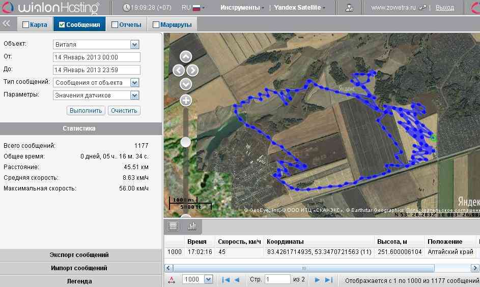Open the Объект dropdown showing Виталя
Screen dimensions: 480x287
[x=134, y=45]
